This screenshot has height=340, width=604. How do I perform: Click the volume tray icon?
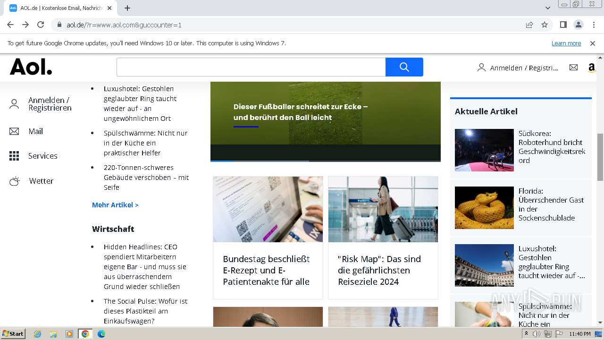(537, 334)
